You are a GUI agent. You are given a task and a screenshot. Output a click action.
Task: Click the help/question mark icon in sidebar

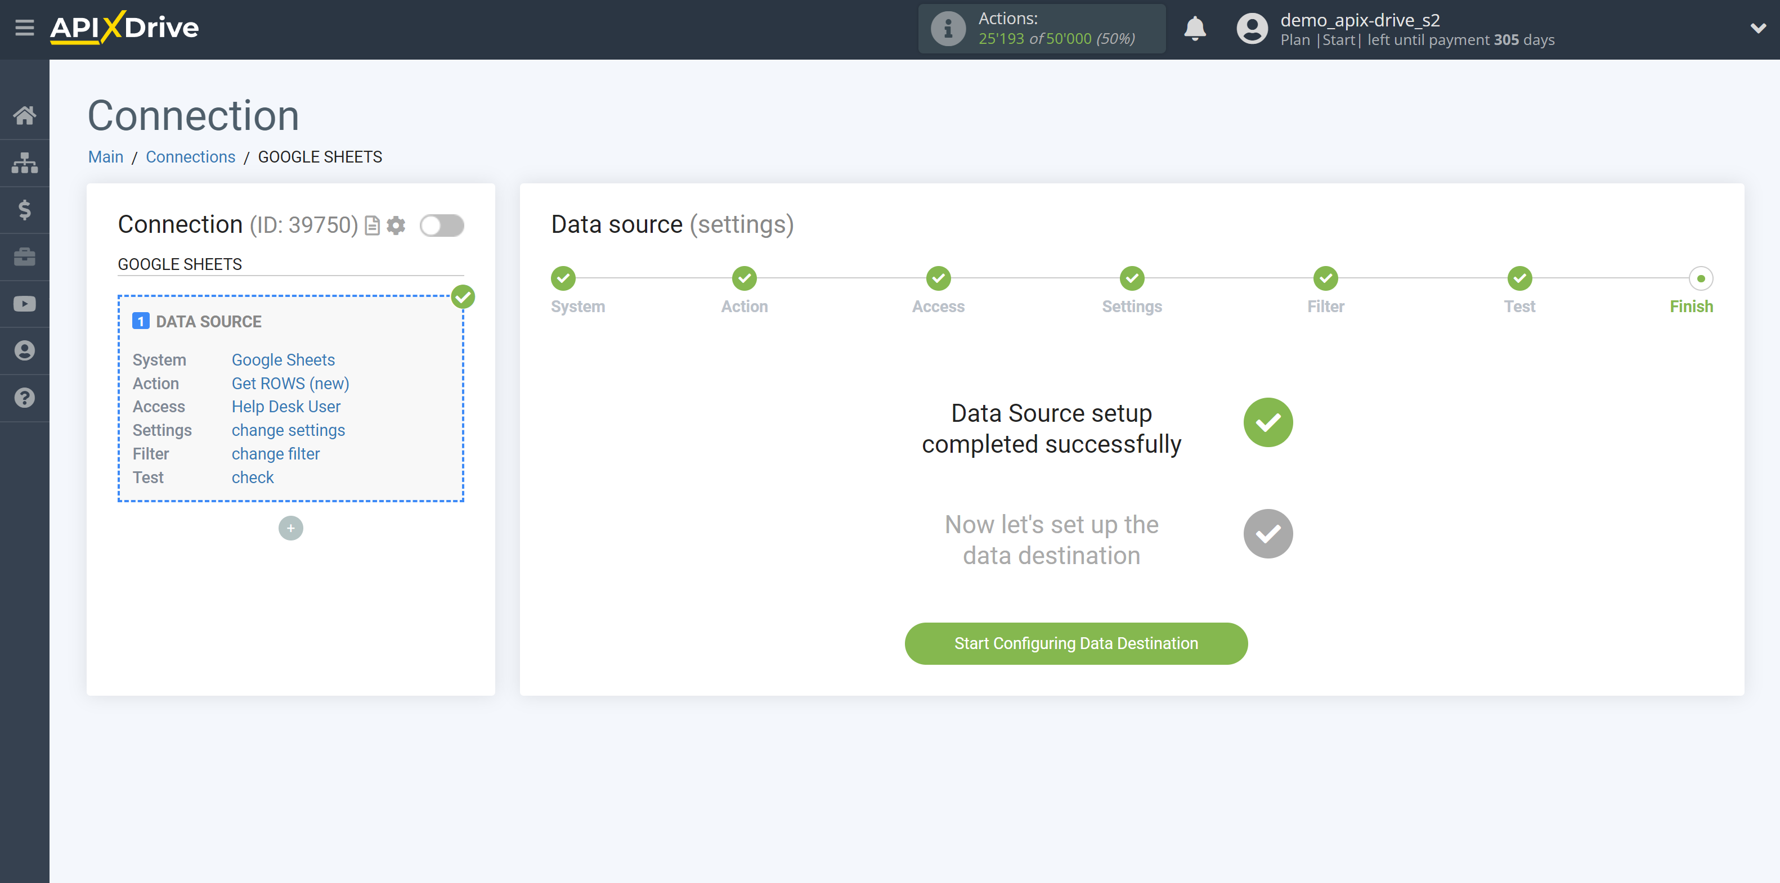[x=25, y=397]
